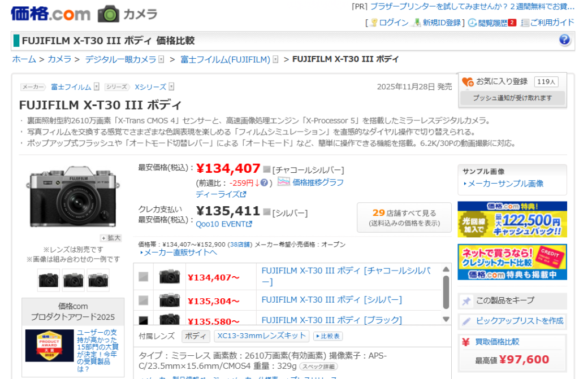Image resolution: width=579 pixels, height=379 pixels.
Task: Expand the デジタル一眼カメラ breadcrumb dropdown
Action: click(161, 59)
